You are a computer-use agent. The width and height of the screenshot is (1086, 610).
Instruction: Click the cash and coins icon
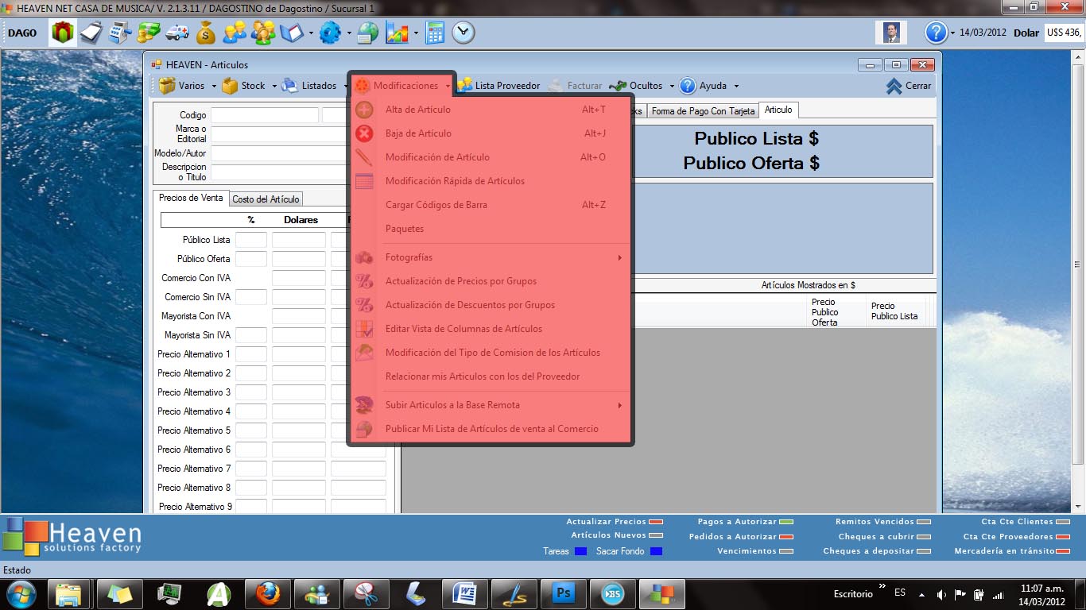[149, 33]
